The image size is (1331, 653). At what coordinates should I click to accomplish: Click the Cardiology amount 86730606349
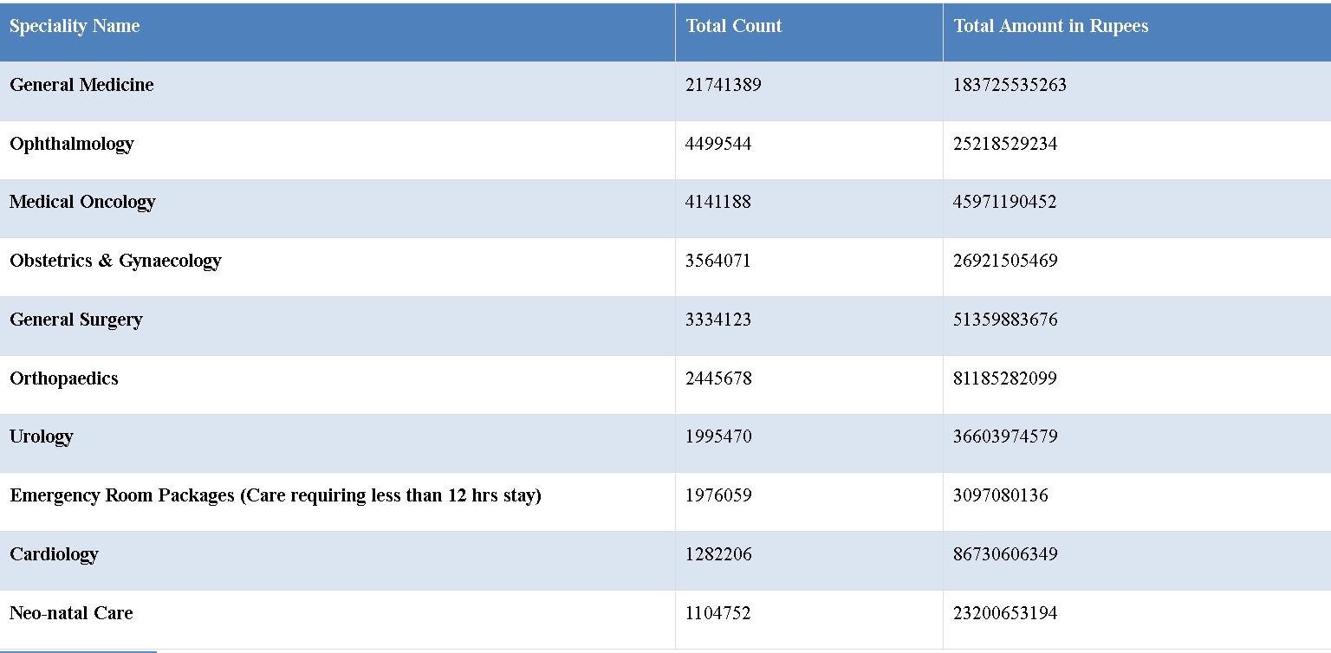(1005, 554)
